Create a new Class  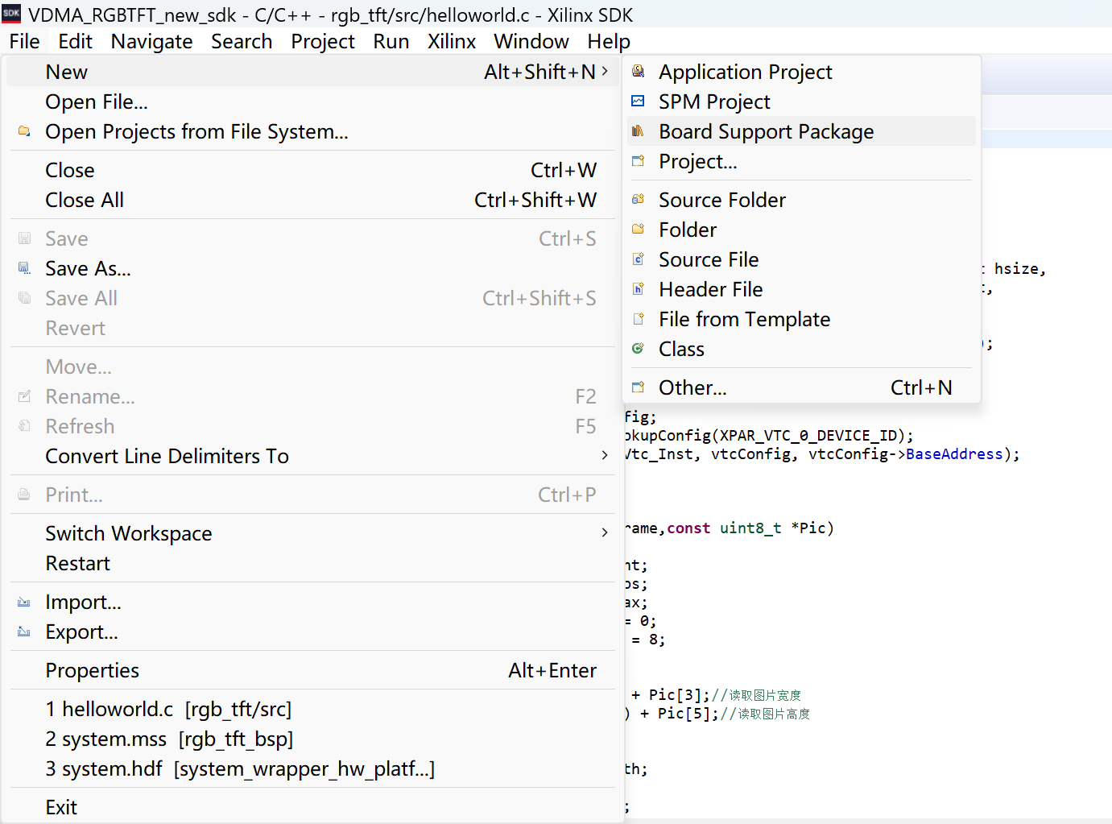[x=801, y=349]
